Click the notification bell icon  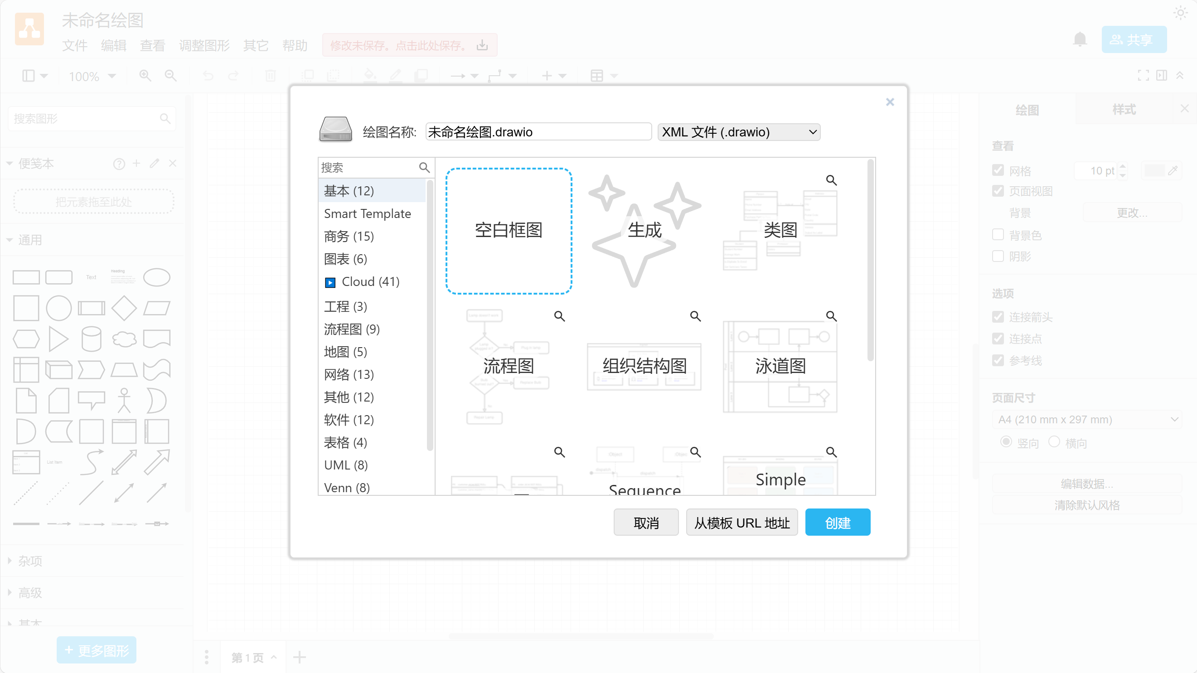pyautogui.click(x=1080, y=39)
